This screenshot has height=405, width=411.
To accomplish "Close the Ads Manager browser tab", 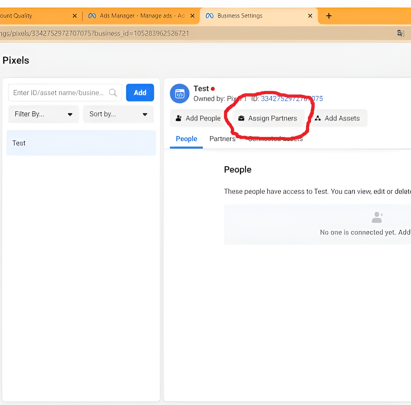I will click(x=192, y=16).
